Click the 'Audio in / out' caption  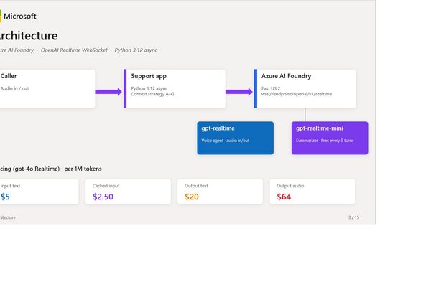click(14, 88)
